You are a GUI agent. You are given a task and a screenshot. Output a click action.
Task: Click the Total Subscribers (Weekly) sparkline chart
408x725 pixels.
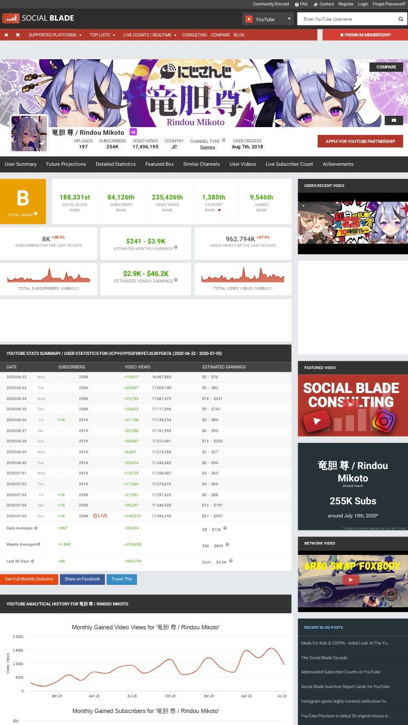[x=48, y=276]
